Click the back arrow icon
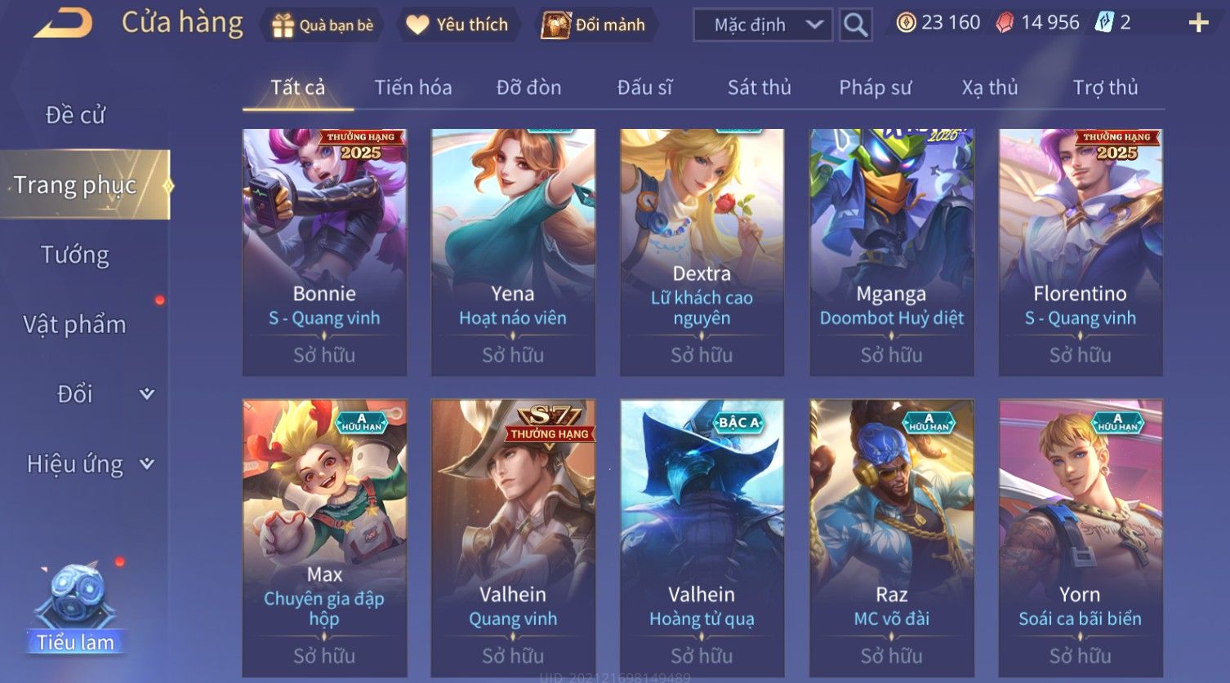 click(63, 23)
